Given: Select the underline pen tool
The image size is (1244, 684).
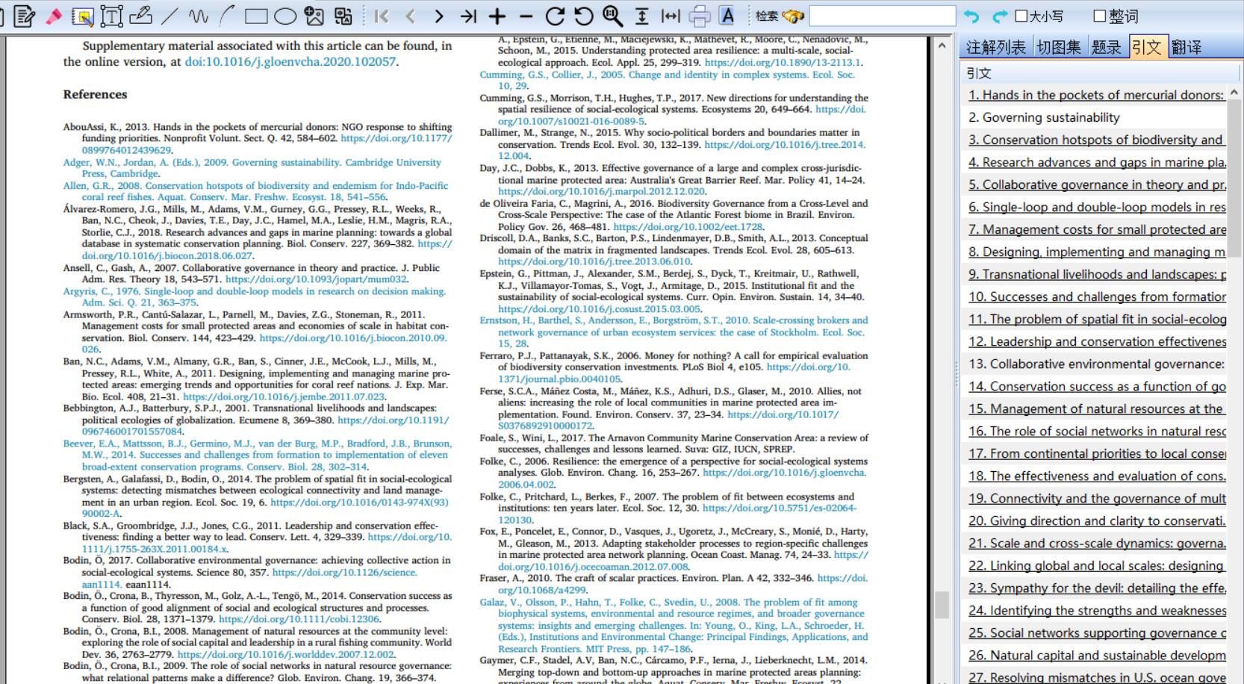Looking at the screenshot, I should point(140,16).
